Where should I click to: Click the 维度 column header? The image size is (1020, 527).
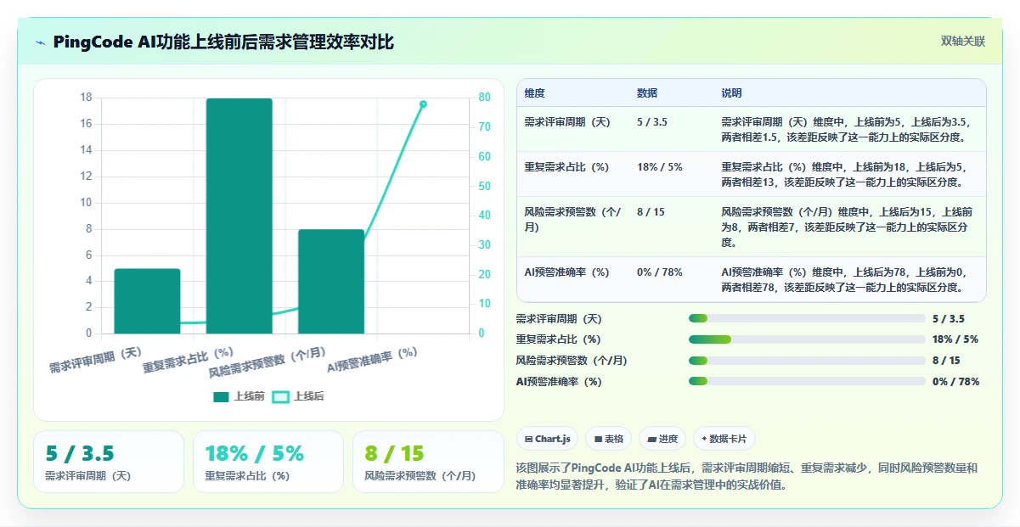click(535, 93)
